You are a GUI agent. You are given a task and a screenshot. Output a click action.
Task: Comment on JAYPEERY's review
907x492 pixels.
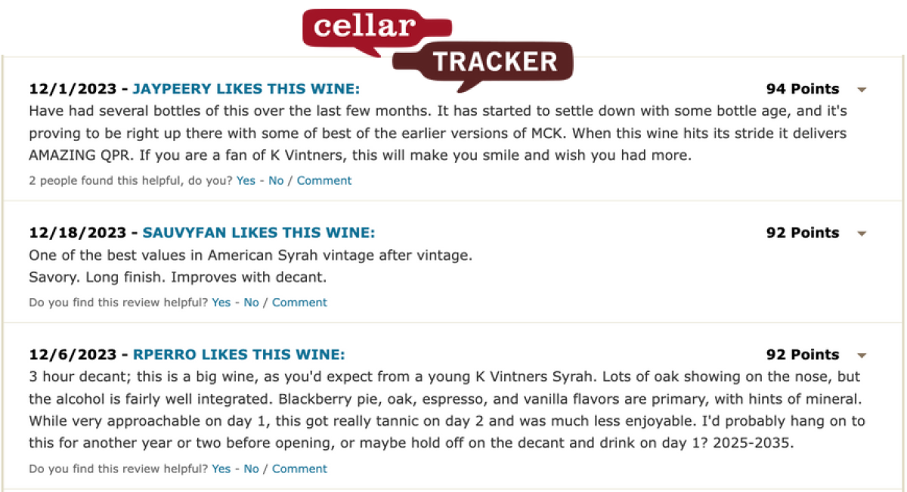(324, 180)
